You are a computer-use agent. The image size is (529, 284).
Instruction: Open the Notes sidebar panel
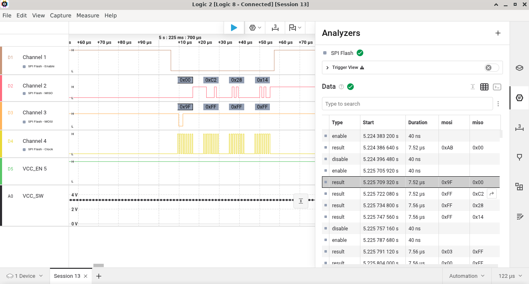(519, 216)
